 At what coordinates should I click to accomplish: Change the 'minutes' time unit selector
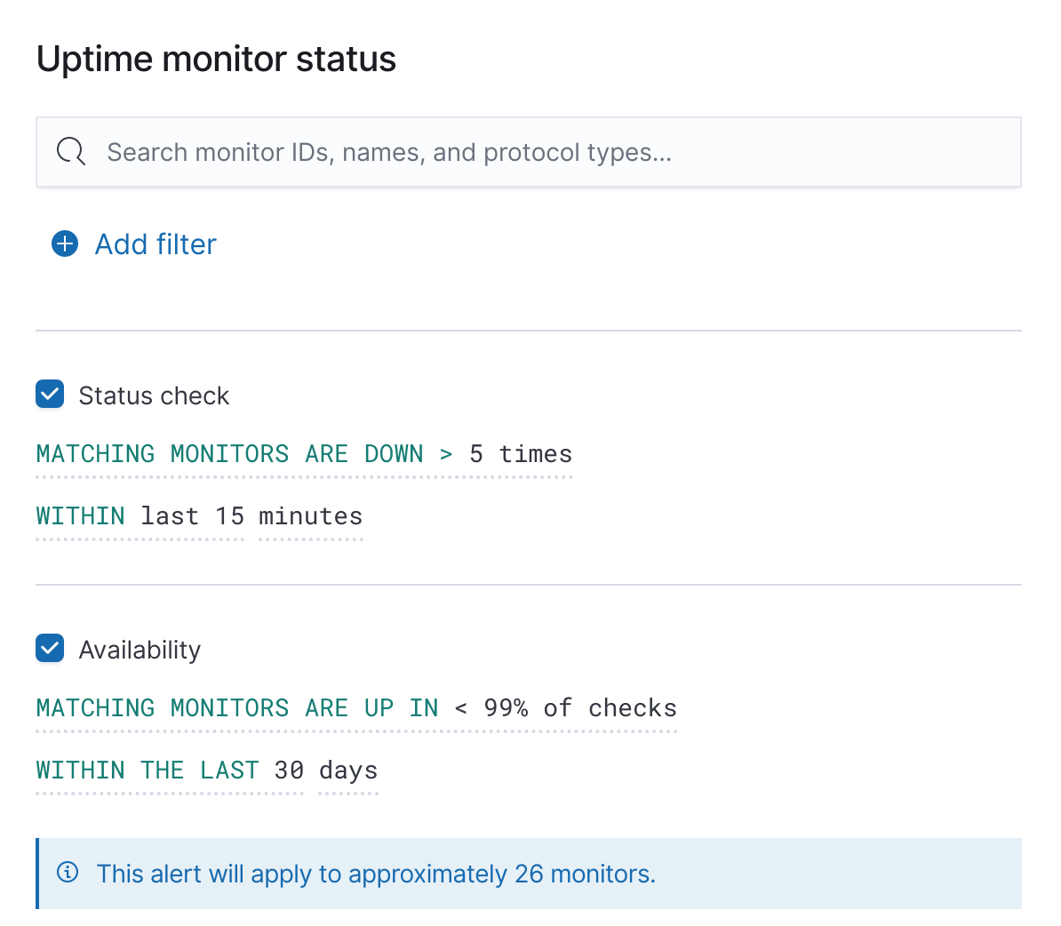coord(310,515)
